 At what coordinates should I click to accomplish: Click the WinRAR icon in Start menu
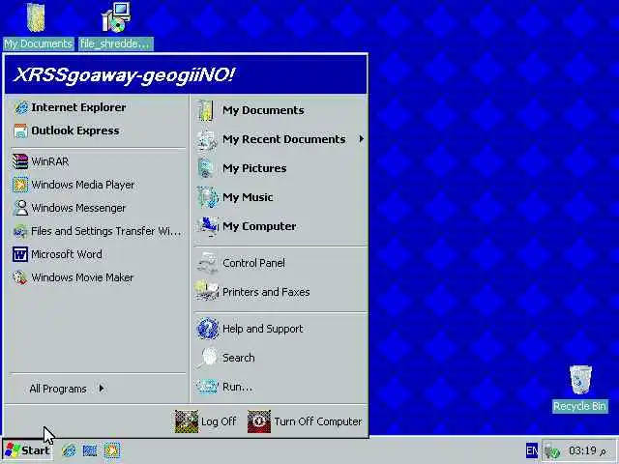tap(20, 161)
